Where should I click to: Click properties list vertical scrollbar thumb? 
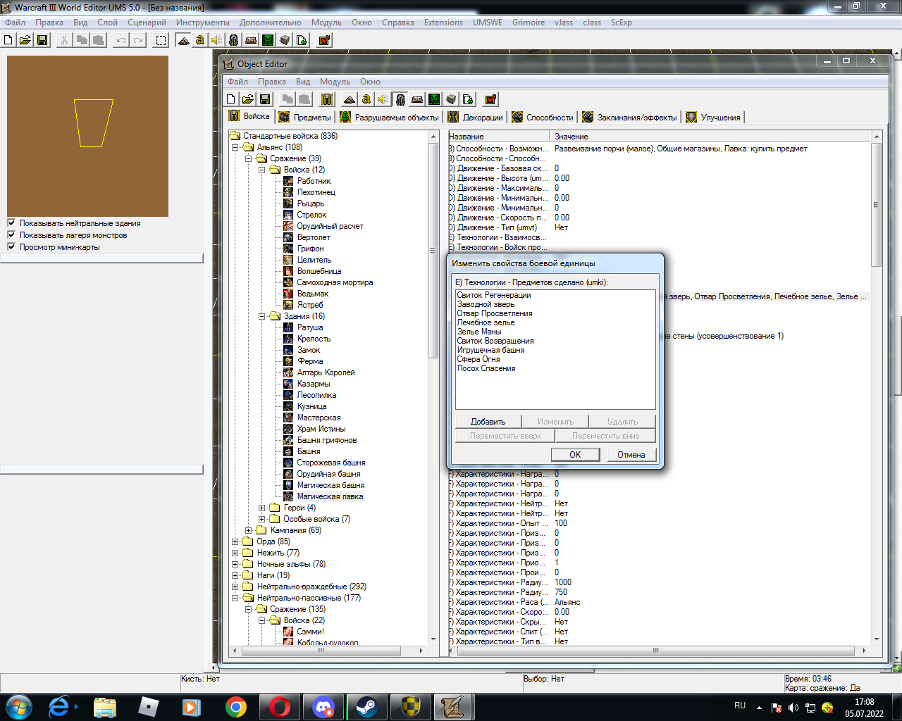click(876, 205)
